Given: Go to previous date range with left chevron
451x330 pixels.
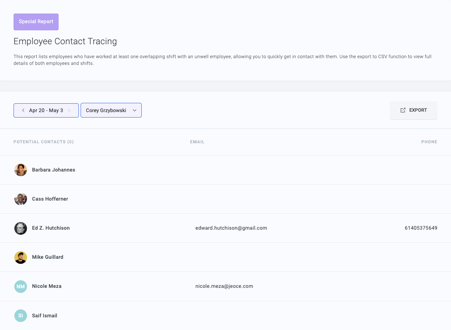Looking at the screenshot, I should (23, 110).
